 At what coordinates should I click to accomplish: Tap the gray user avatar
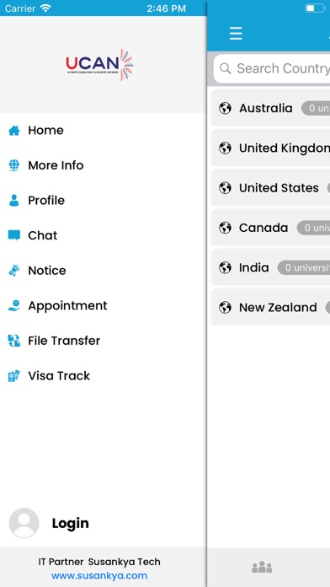24,523
